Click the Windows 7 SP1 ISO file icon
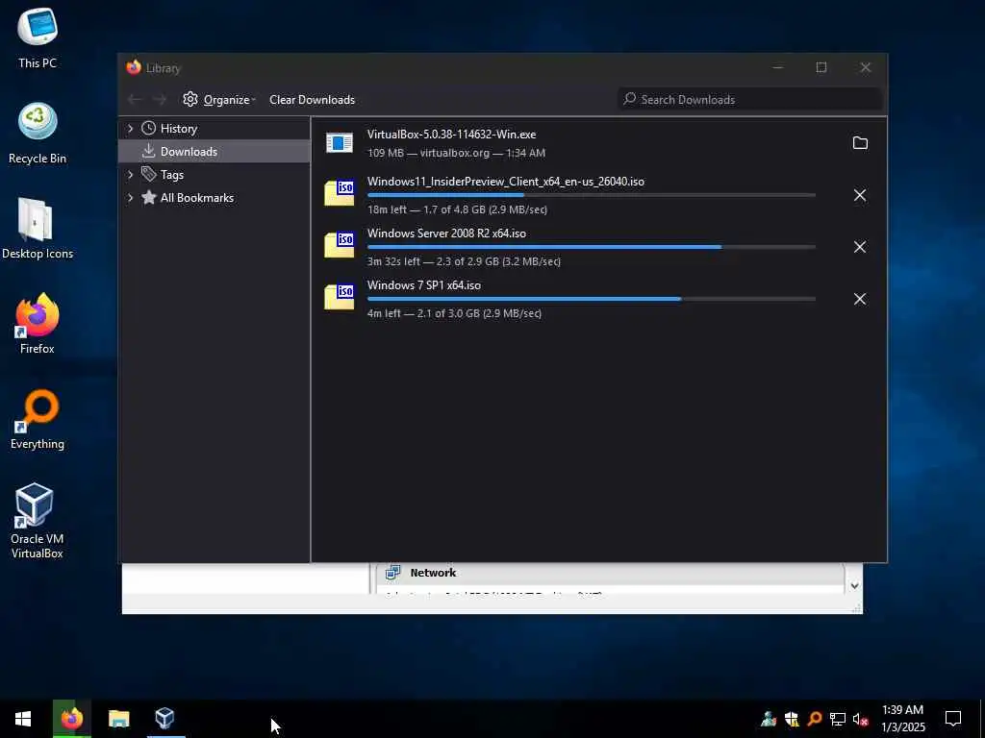The image size is (985, 738). pos(340,297)
